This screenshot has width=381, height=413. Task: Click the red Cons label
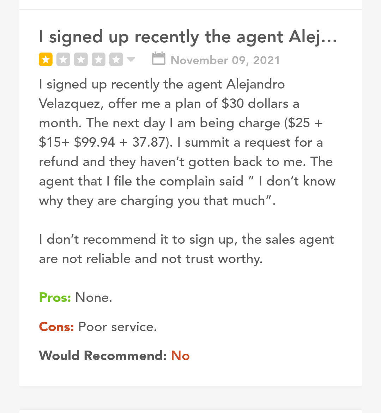pyautogui.click(x=56, y=327)
